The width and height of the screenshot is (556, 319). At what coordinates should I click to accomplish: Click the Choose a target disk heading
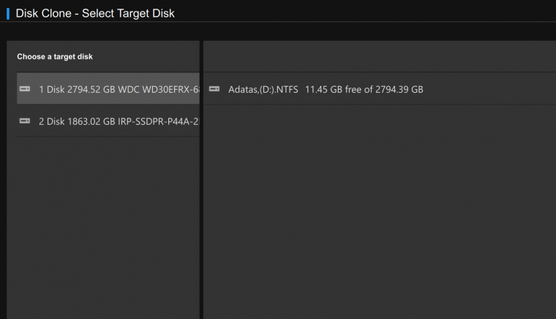coord(55,57)
